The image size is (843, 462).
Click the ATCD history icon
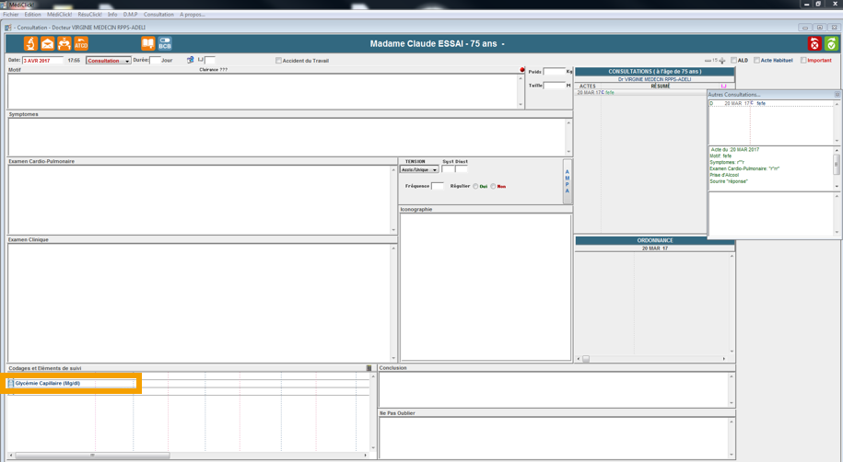pyautogui.click(x=81, y=43)
